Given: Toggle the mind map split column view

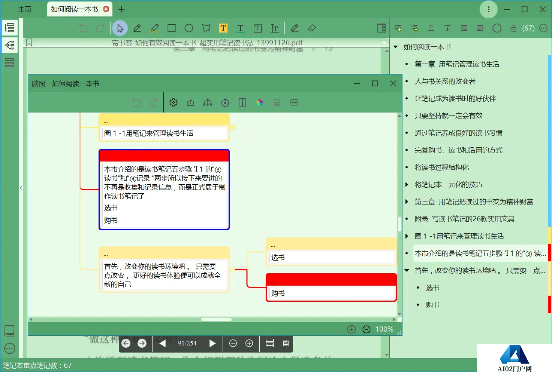Looking at the screenshot, I should point(242,102).
